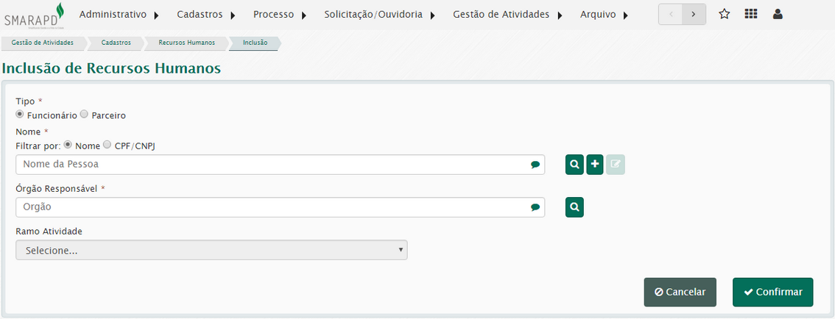
Task: Filter by CPF/CNPJ radio option
Action: [108, 145]
